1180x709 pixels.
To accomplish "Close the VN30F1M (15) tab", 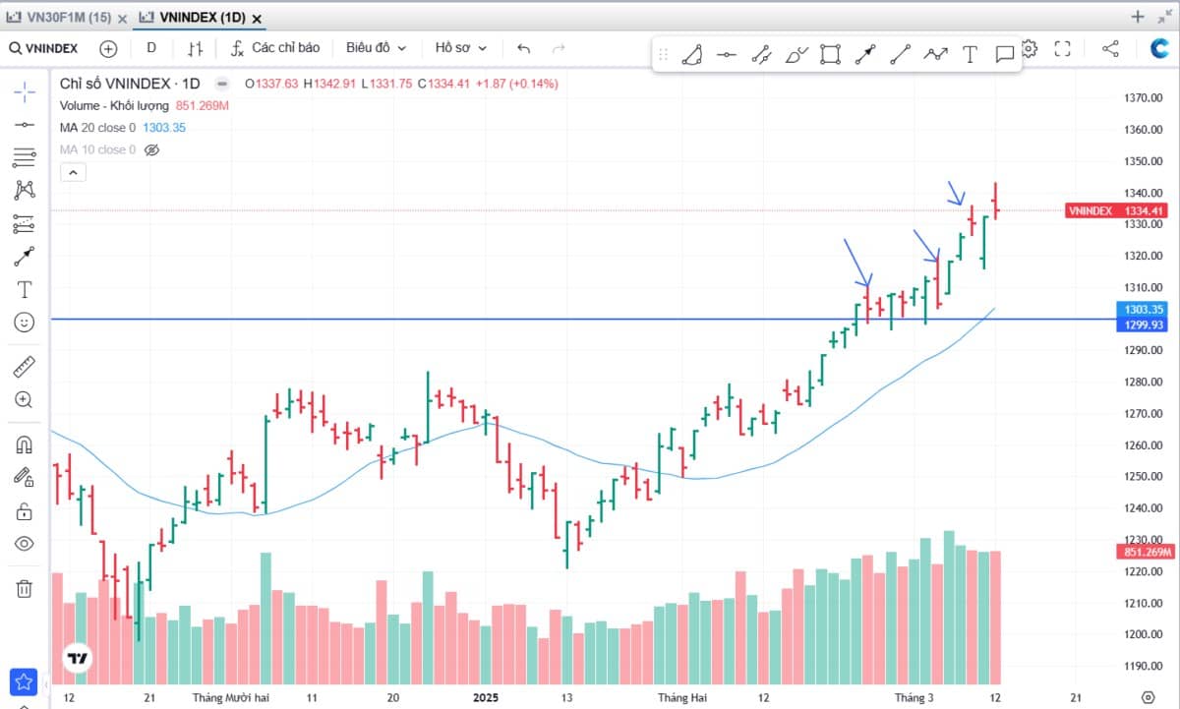I will coord(122,19).
